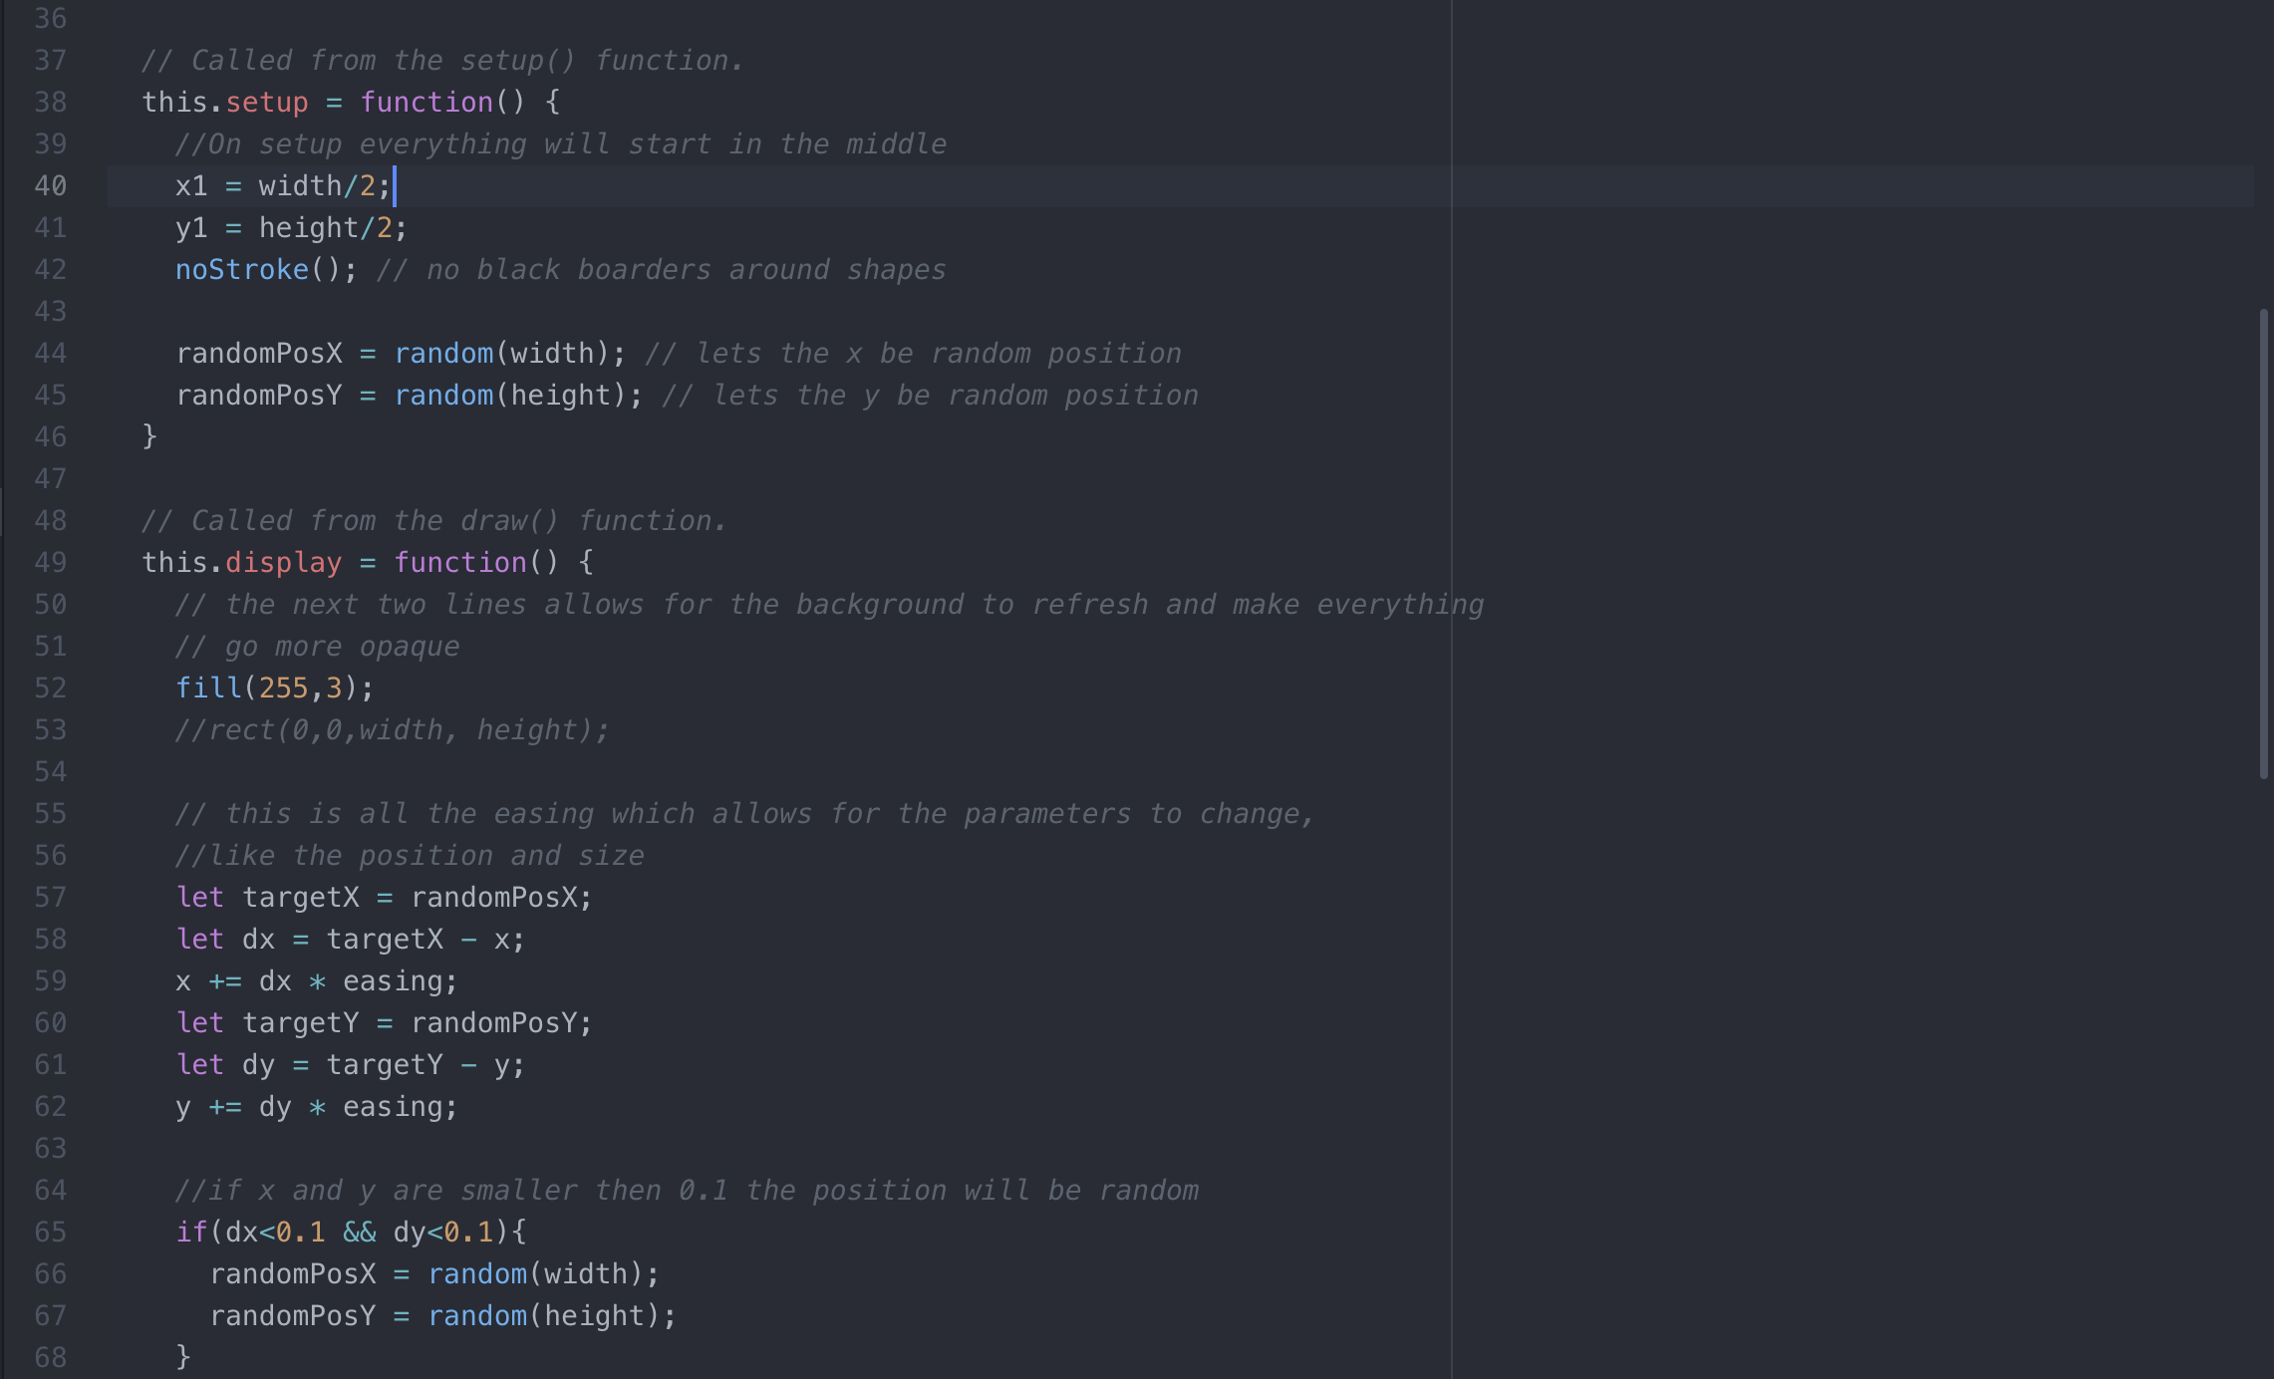Click the if keyword on line 65

click(x=191, y=1233)
